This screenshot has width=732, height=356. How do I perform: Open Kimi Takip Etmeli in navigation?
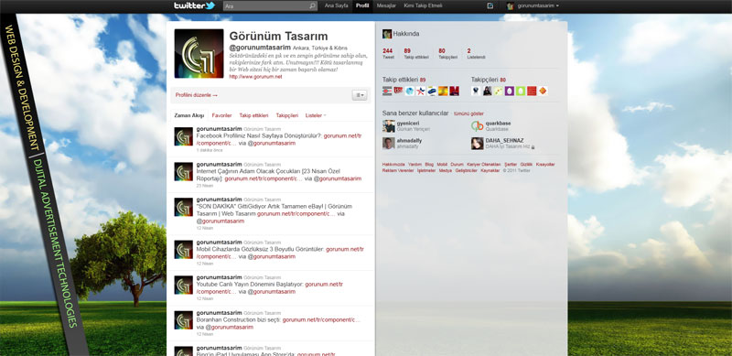click(x=423, y=6)
